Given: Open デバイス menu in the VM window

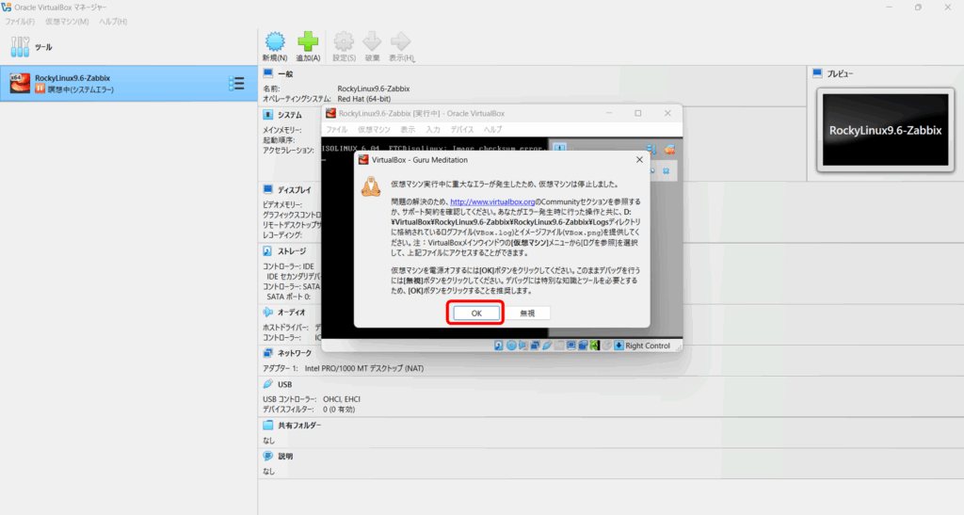Looking at the screenshot, I should coord(461,130).
